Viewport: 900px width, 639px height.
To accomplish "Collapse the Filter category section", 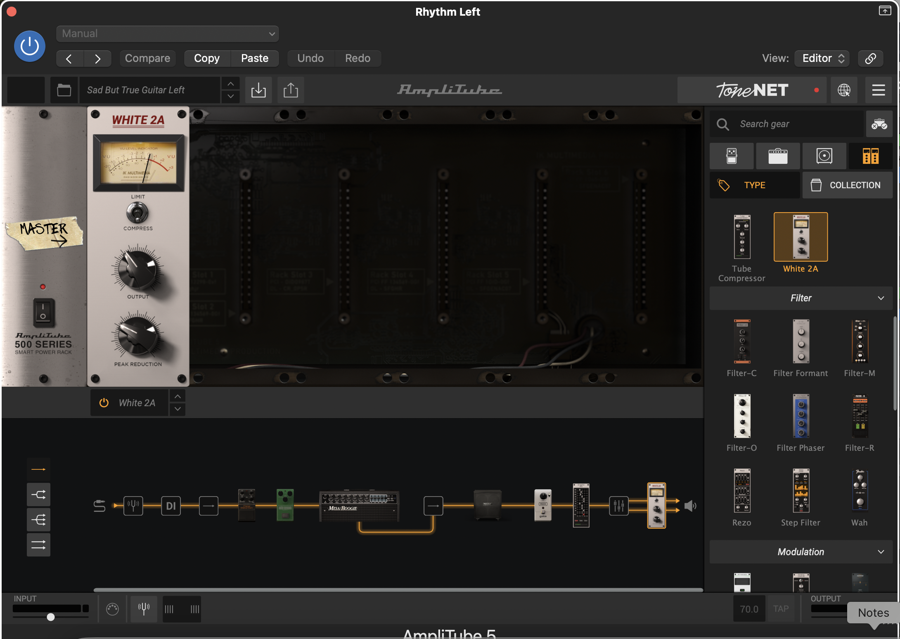I will [x=801, y=298].
